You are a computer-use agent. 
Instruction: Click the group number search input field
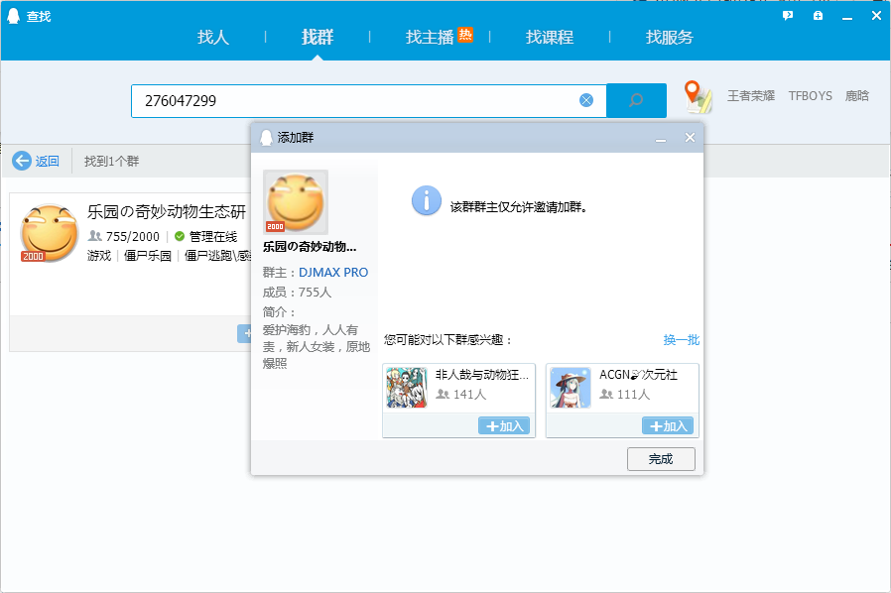point(357,100)
